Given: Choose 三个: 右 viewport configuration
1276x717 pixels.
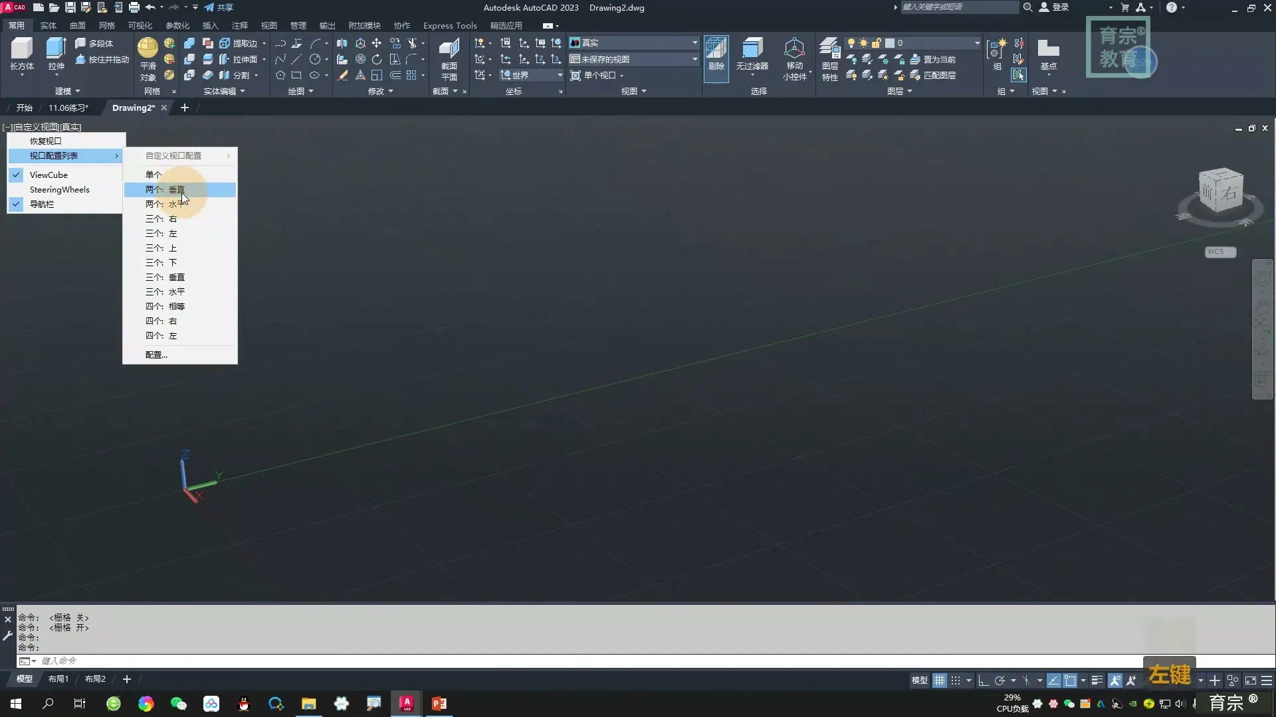Looking at the screenshot, I should click(161, 218).
